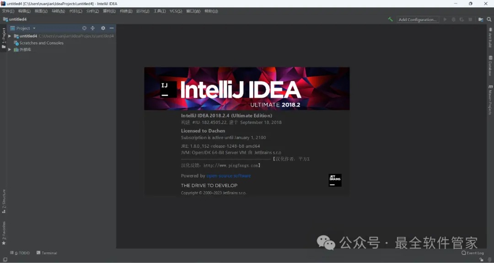Click the Collapse All icon in Project panel

pyautogui.click(x=92, y=28)
